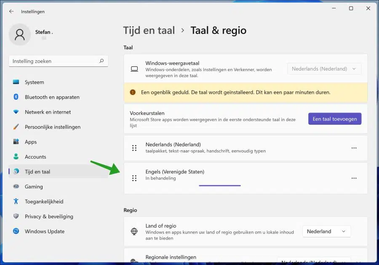Click the Tijd en taal breadcrumb link
Viewport: 379px width, 265px height.
[x=149, y=30]
